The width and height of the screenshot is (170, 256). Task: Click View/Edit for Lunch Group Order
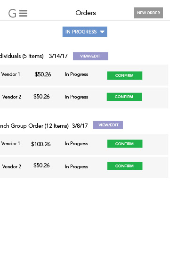coord(108,125)
